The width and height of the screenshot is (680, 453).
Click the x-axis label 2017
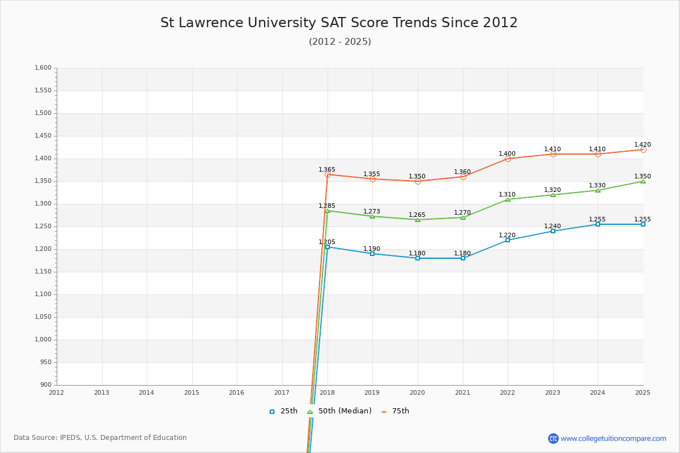(x=282, y=392)
